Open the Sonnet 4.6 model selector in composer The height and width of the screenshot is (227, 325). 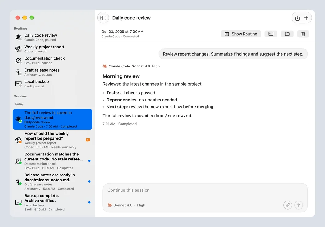coord(123,205)
